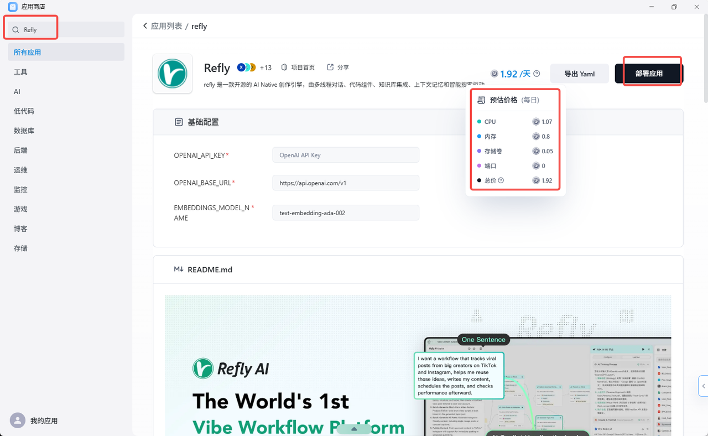Open the 后端 category

66,150
